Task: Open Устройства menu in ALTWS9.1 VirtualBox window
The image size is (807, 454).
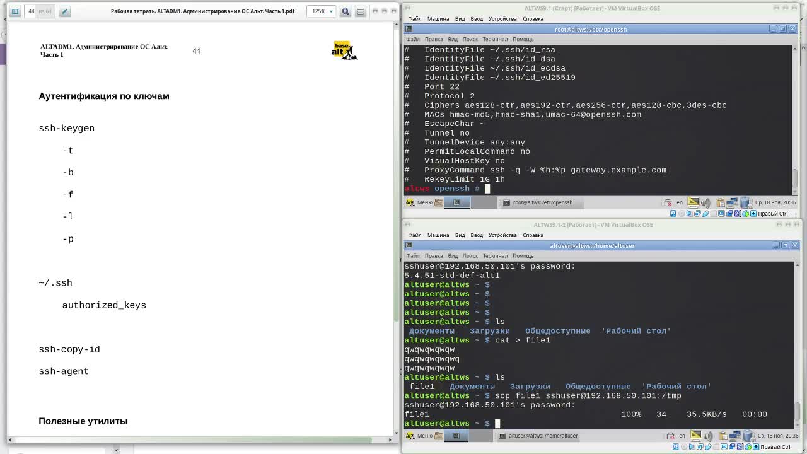Action: (502, 18)
